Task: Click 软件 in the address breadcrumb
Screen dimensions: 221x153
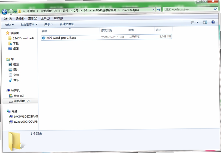Action: (65, 11)
